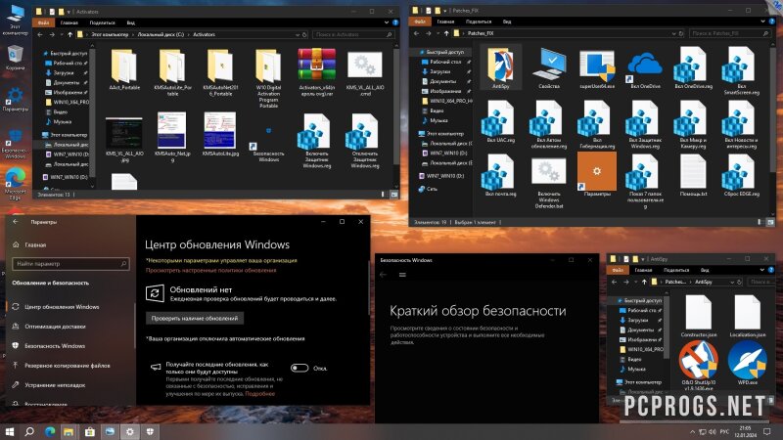Open Microsoft Store from taskbar
Screen dimensions: 783x440
coord(89,431)
